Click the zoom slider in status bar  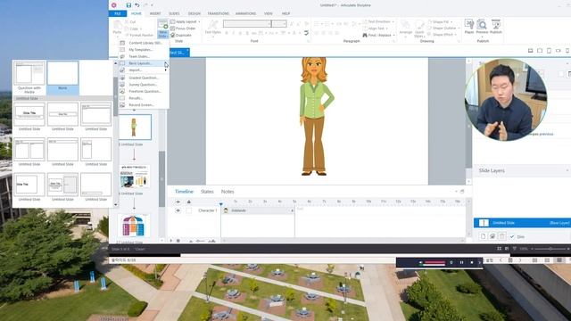[550, 249]
